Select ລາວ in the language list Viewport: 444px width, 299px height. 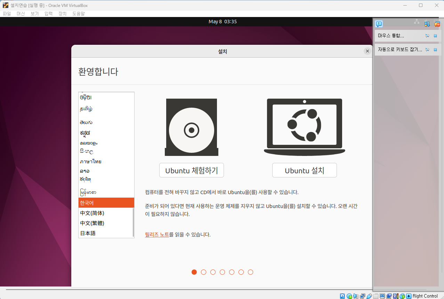coord(106,171)
